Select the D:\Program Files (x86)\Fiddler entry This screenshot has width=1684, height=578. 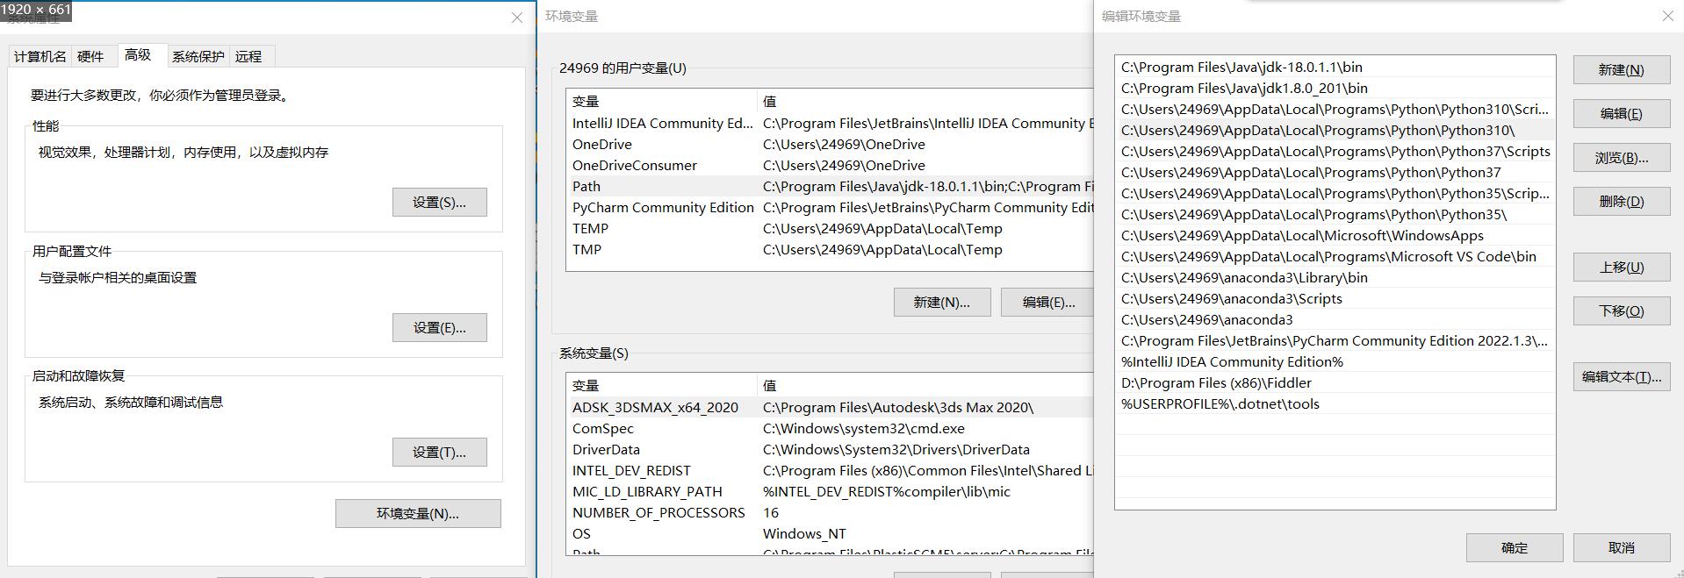(x=1216, y=383)
